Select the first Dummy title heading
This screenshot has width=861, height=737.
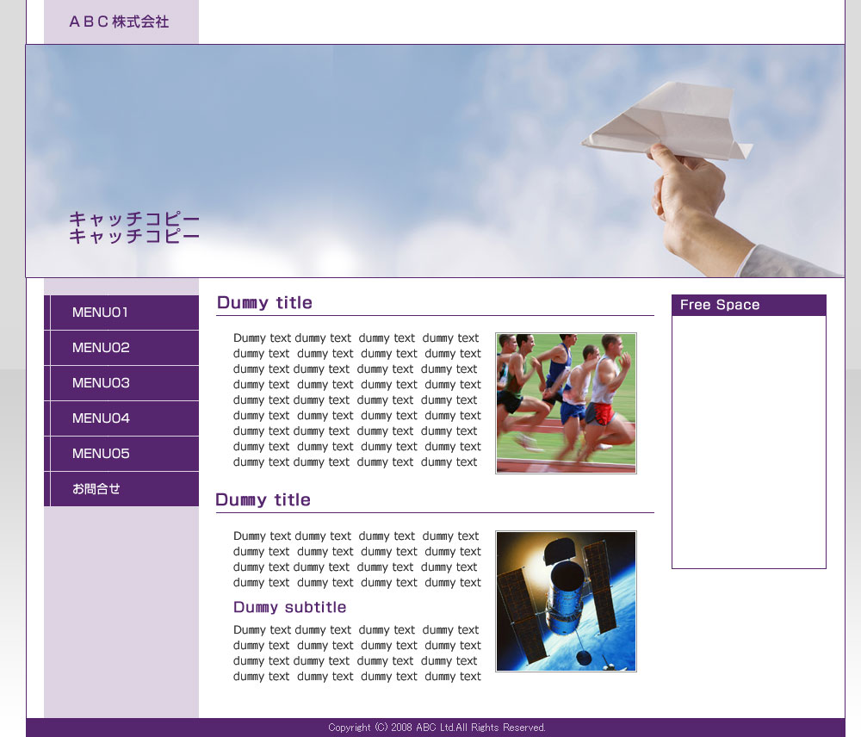(x=264, y=302)
